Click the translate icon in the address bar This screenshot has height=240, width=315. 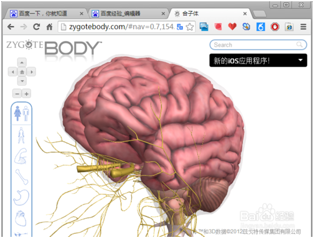[180, 27]
